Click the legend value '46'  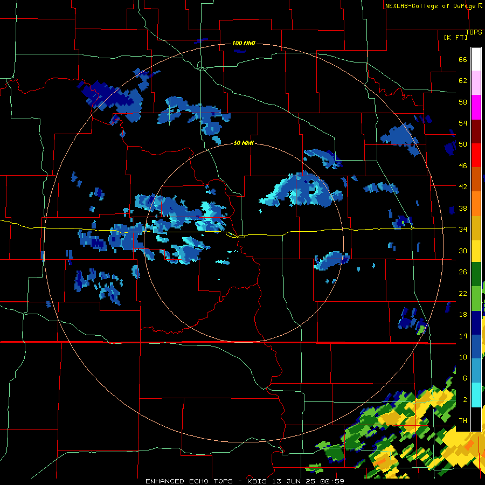point(463,165)
